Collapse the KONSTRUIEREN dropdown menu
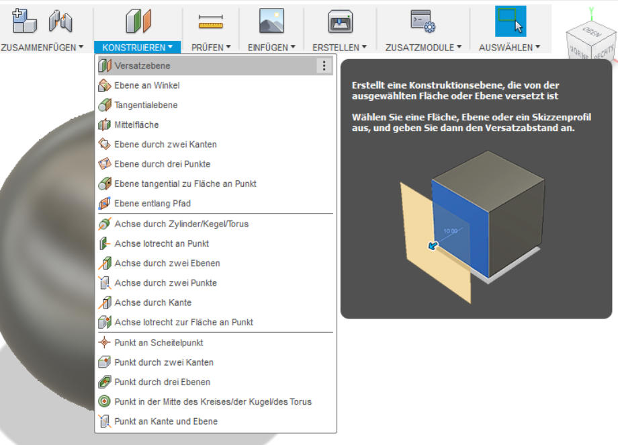The width and height of the screenshot is (618, 445). [137, 47]
